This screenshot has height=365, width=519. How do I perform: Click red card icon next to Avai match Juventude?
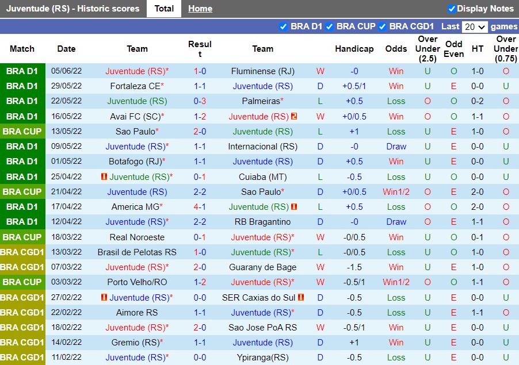click(294, 116)
